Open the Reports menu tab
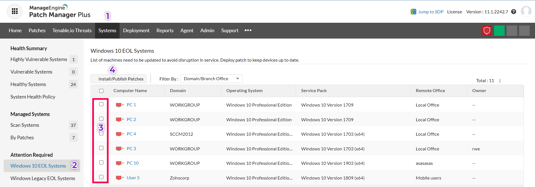 pos(165,31)
